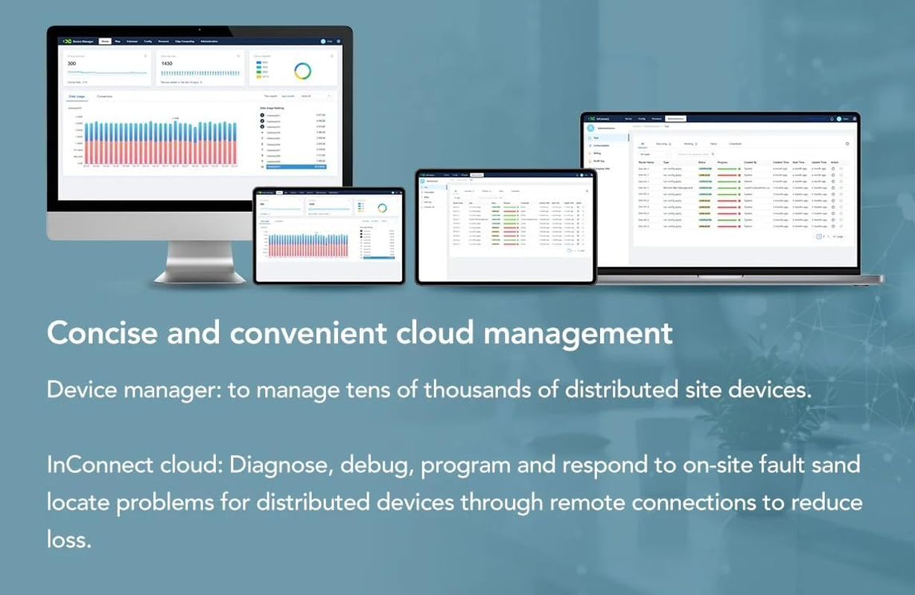915x595 pixels.
Task: Go to page 2 of the laptop's task table
Action: pos(824,236)
